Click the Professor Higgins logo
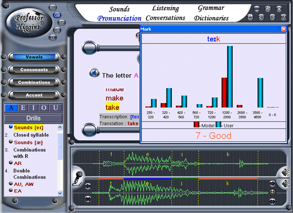 [x=29, y=22]
